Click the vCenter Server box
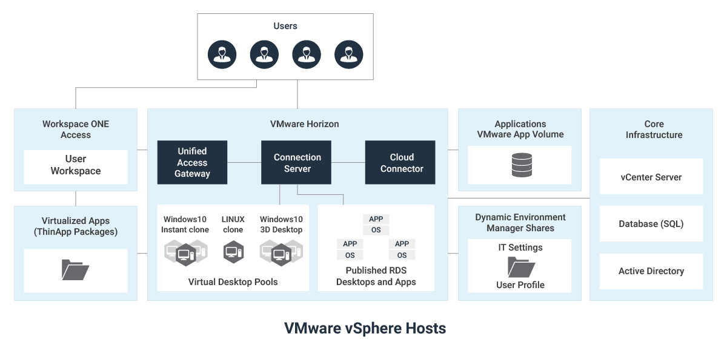 [651, 177]
